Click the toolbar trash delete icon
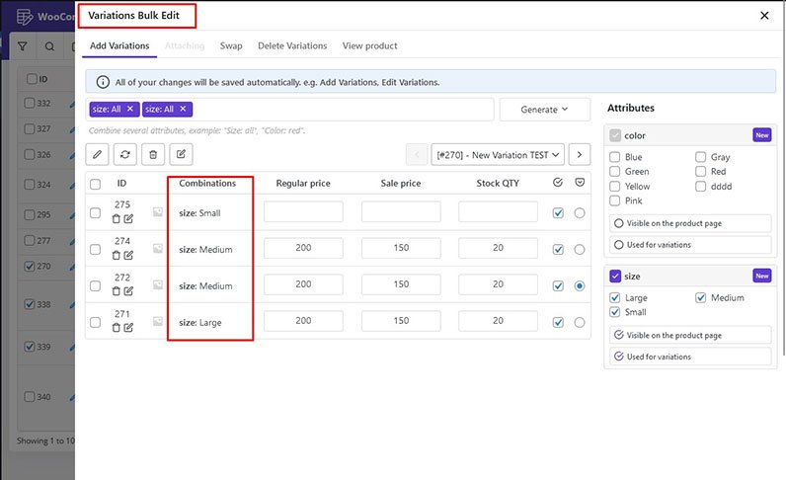Image resolution: width=786 pixels, height=480 pixels. 152,153
